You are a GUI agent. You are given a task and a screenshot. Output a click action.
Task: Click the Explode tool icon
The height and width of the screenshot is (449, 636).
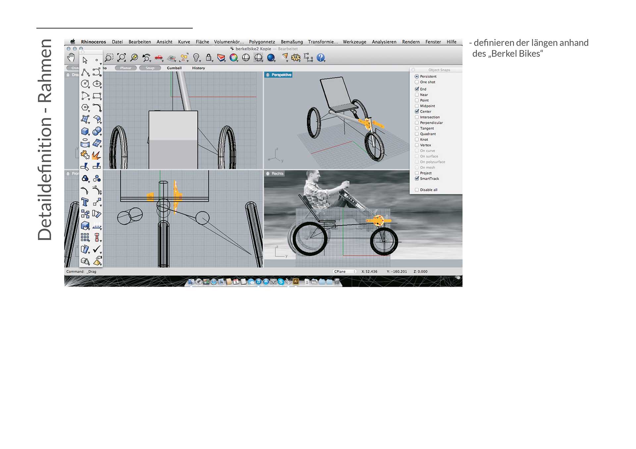96,155
